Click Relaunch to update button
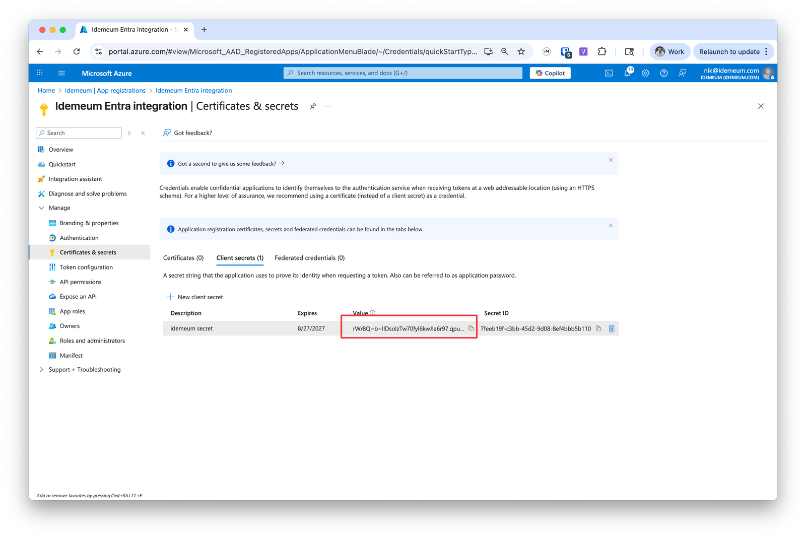The width and height of the screenshot is (806, 538). pyautogui.click(x=733, y=51)
